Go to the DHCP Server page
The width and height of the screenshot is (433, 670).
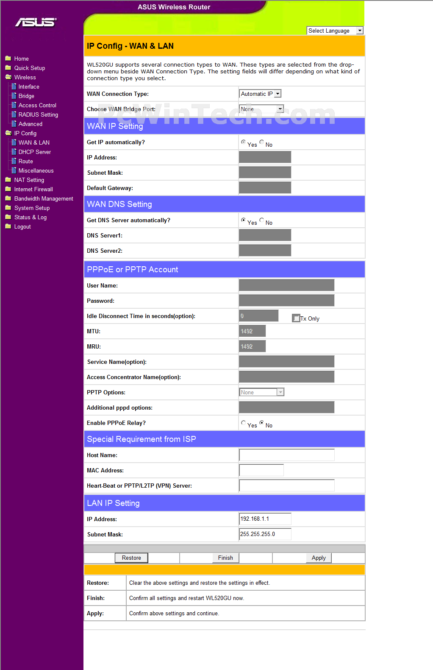point(35,152)
